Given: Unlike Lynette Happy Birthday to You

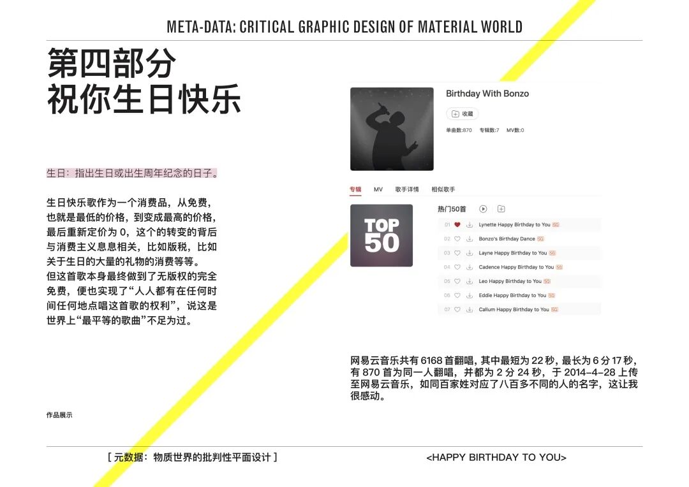Looking at the screenshot, I should click(x=457, y=224).
